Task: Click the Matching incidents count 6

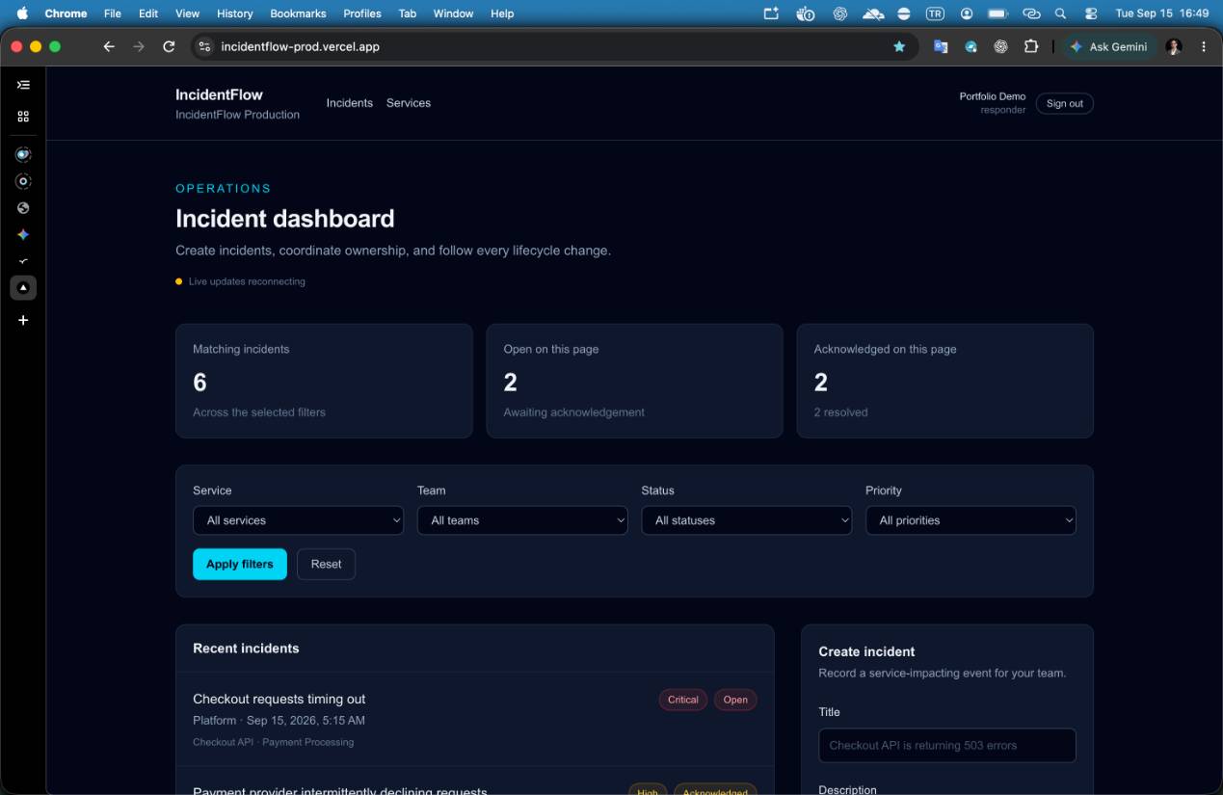Action: [199, 383]
